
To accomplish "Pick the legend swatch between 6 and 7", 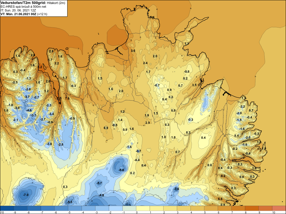I will point(225,208).
